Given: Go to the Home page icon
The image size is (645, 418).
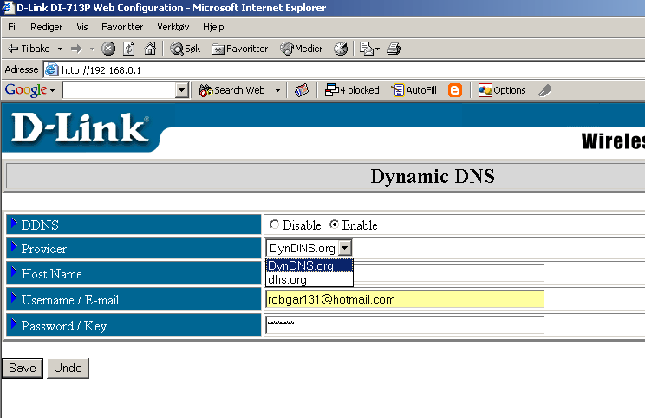Looking at the screenshot, I should [x=150, y=49].
